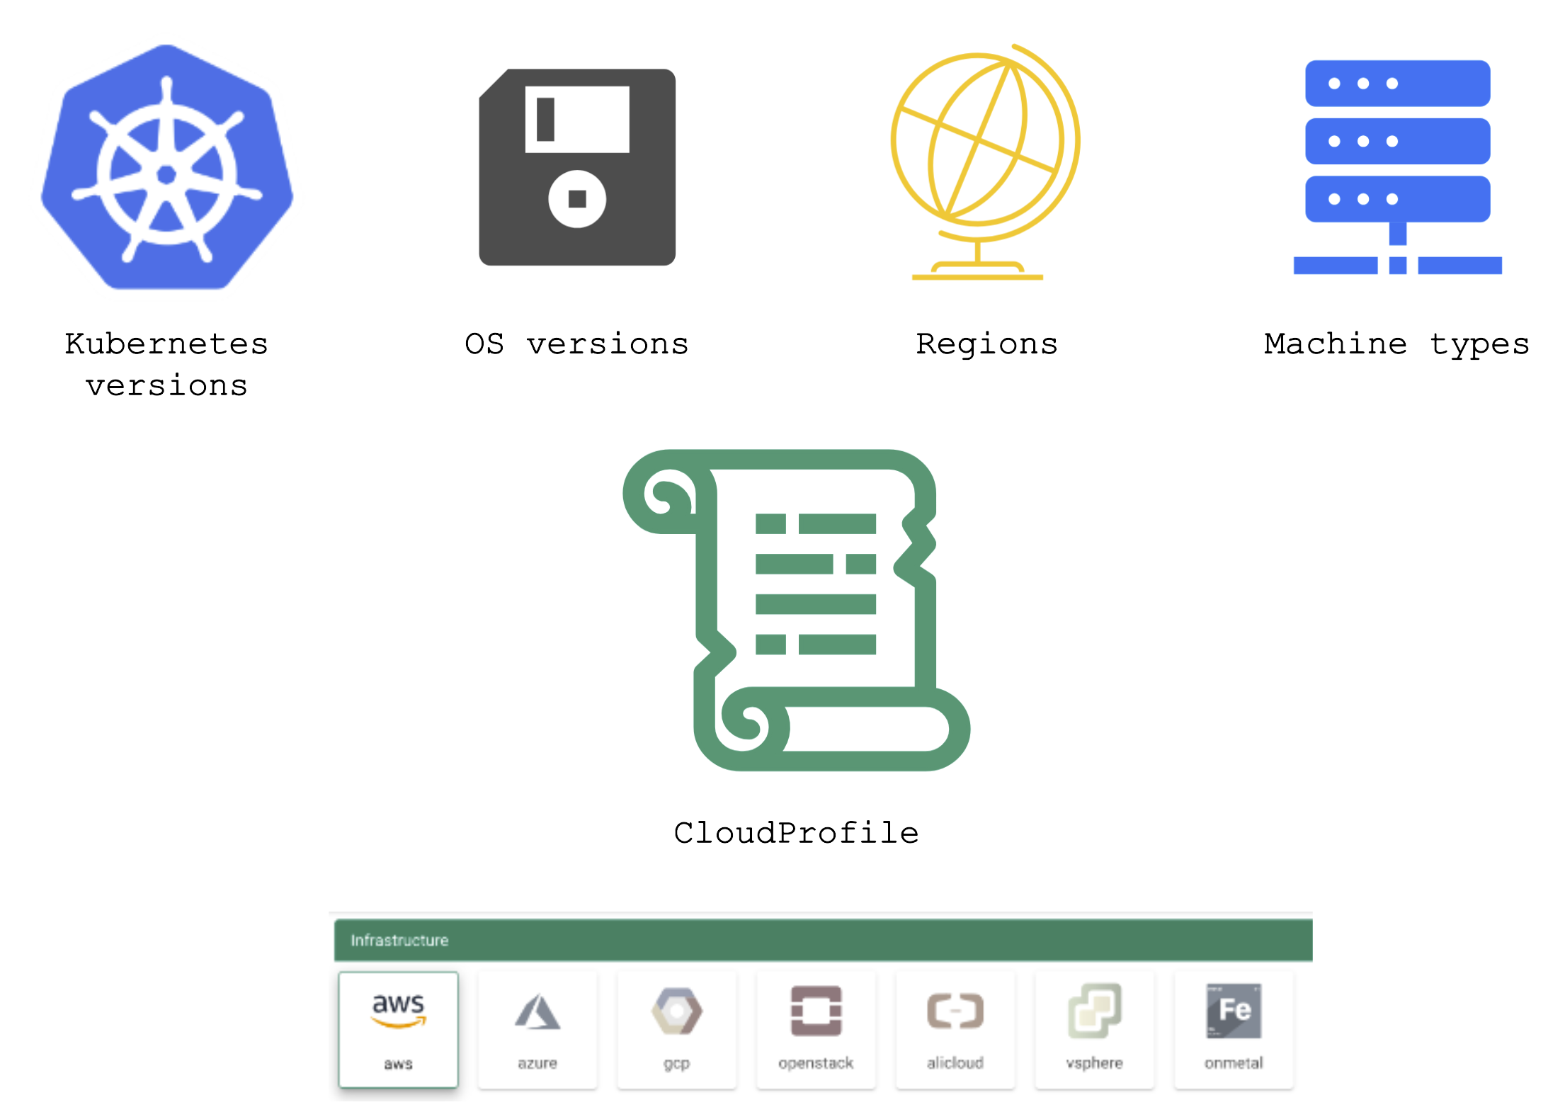
Task: Pick the openstack infrastructure card
Action: (x=816, y=1029)
